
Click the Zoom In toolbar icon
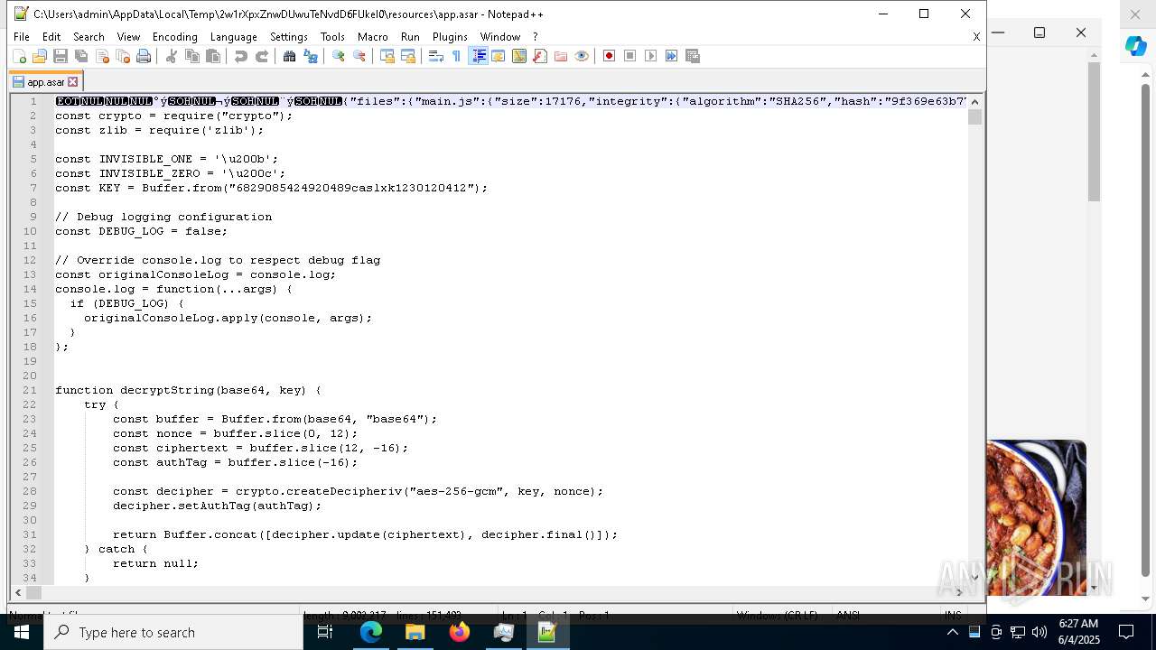tap(338, 56)
